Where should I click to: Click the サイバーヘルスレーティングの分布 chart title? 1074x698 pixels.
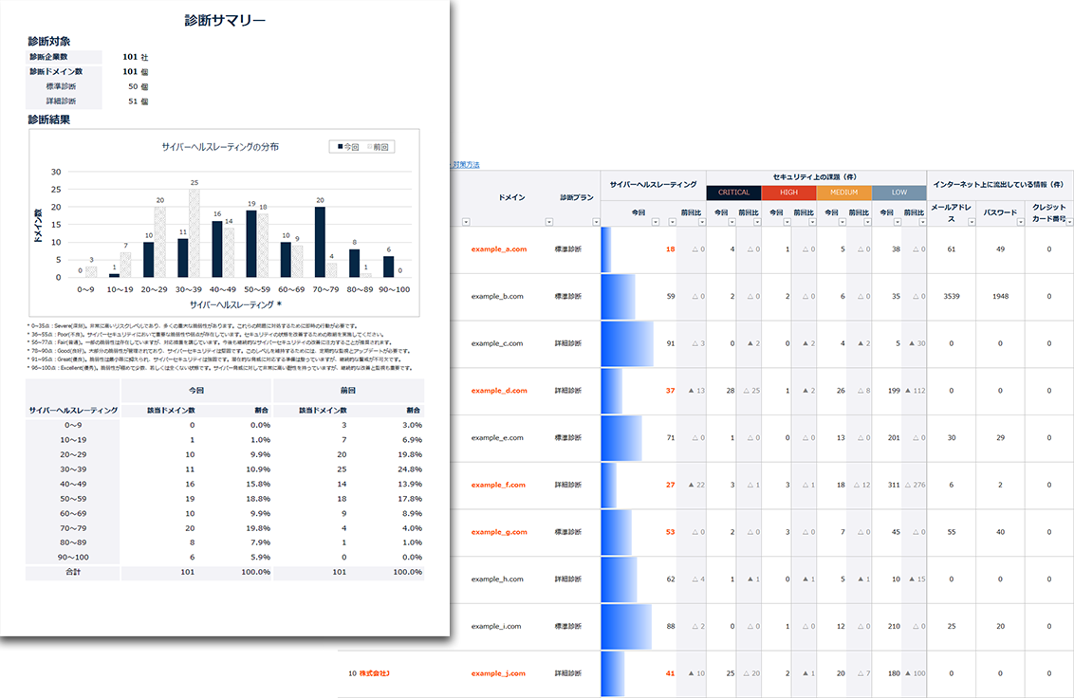[220, 147]
